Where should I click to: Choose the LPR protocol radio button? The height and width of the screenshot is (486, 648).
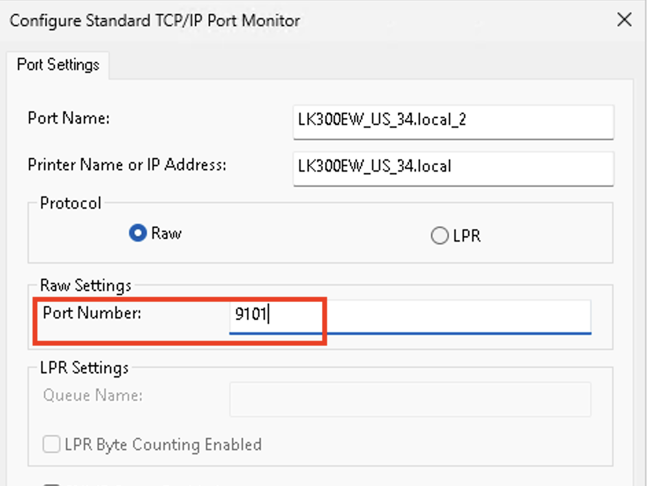[x=439, y=236]
